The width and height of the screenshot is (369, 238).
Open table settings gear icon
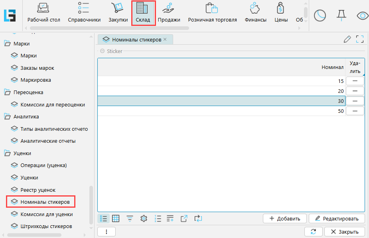(x=144, y=218)
